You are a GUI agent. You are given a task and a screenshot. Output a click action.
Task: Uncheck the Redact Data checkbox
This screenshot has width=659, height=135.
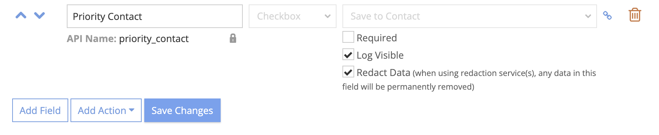point(348,72)
